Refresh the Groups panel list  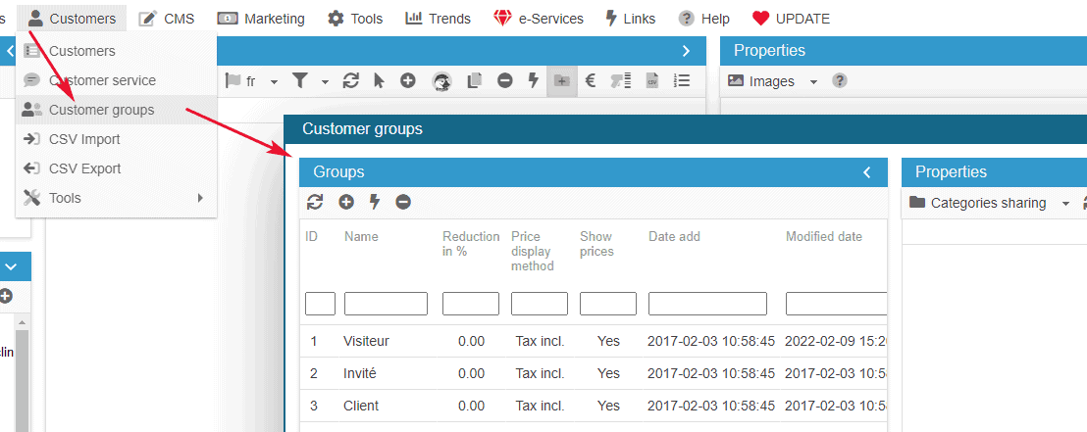pos(315,202)
